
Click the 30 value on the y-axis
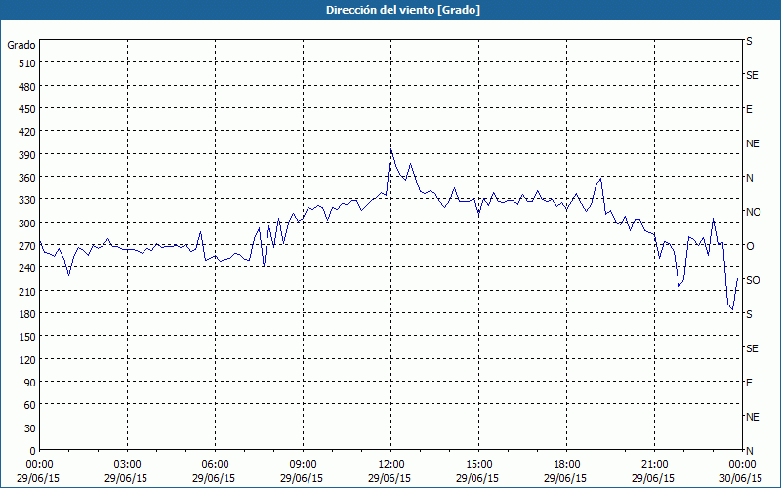click(x=30, y=428)
